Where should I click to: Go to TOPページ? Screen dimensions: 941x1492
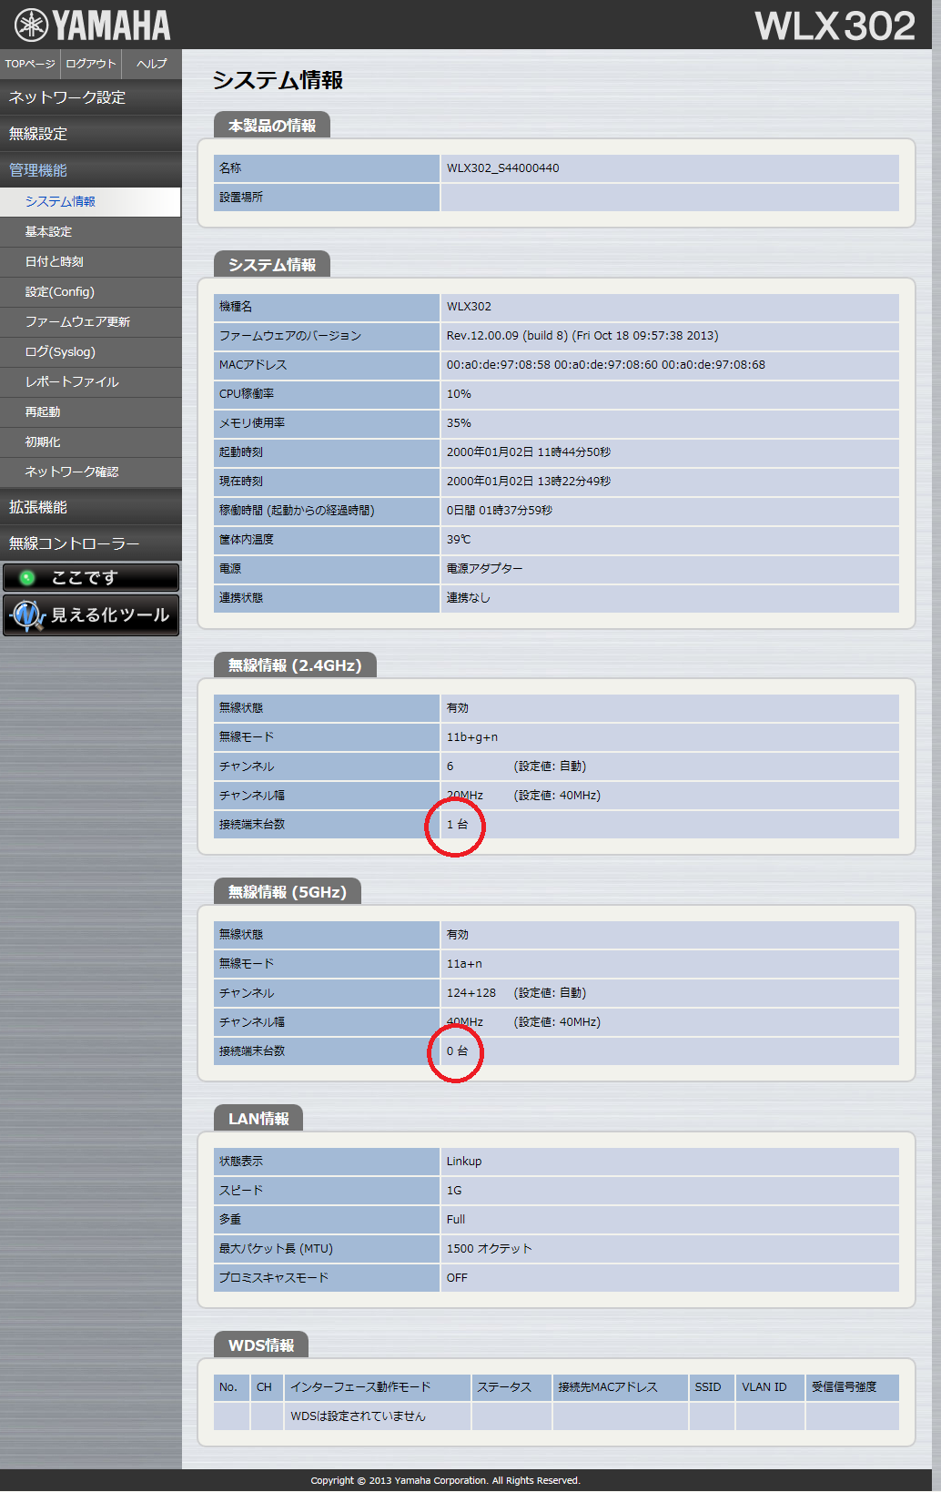pos(30,64)
